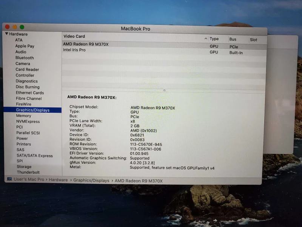The image size is (302, 227).
Task: Open Power section
Action: [22, 138]
